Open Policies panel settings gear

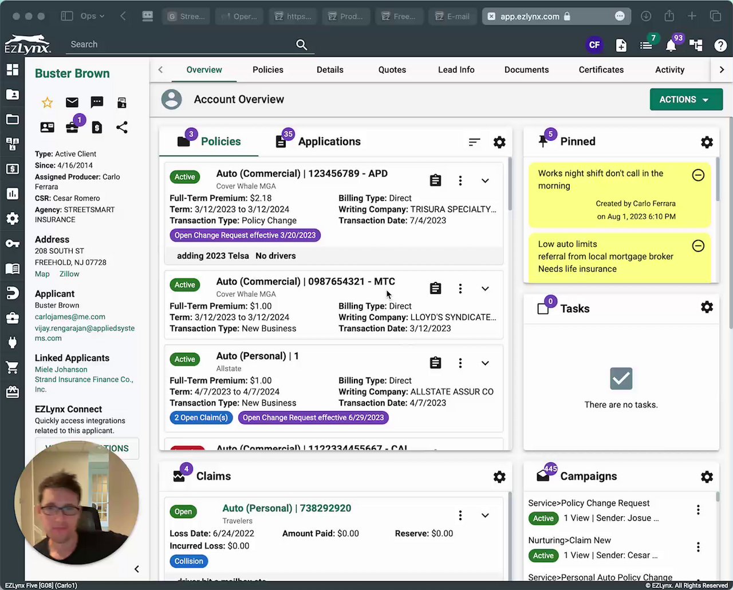click(499, 142)
